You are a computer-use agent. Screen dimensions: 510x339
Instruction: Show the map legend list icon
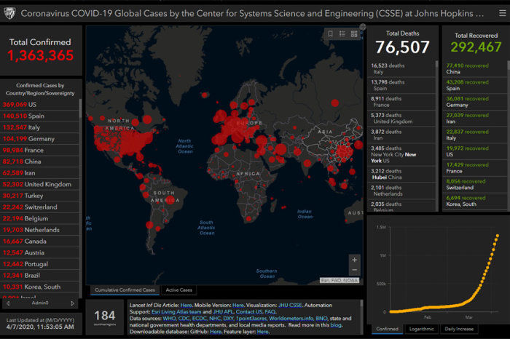click(342, 33)
